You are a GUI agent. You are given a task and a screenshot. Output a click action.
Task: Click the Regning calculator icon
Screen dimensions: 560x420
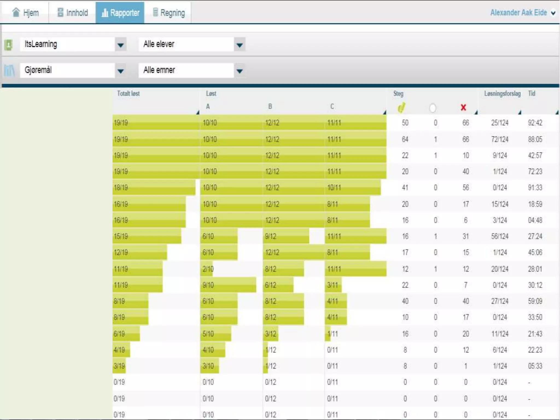(155, 12)
